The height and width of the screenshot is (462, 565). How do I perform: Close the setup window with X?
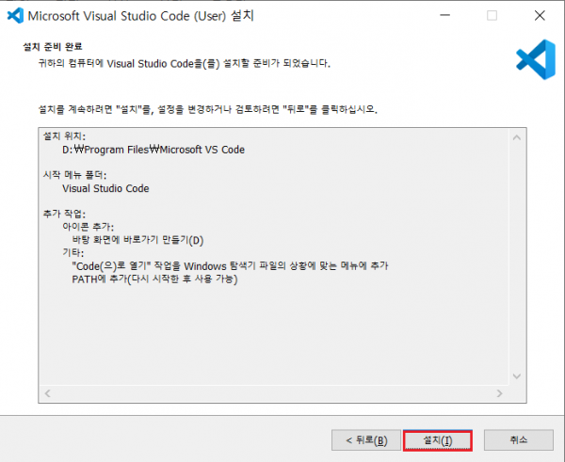(x=540, y=15)
